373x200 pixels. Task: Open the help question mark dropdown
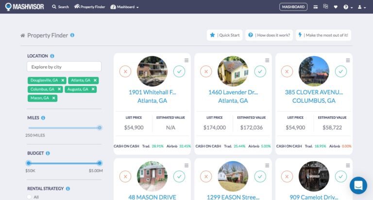pos(348,7)
